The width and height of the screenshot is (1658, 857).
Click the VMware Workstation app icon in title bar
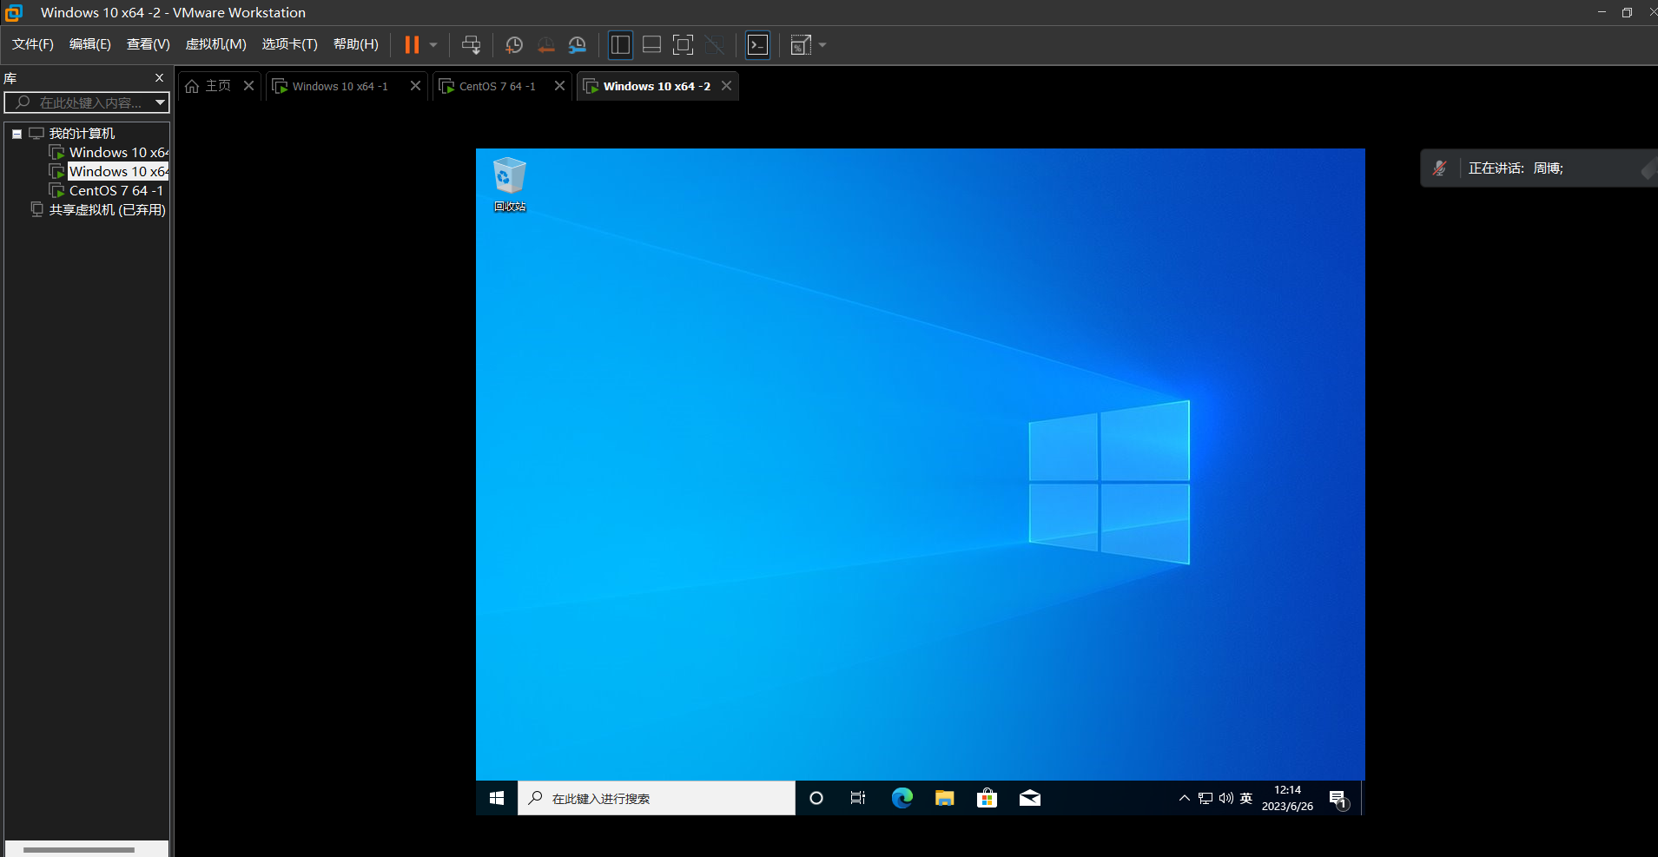(x=14, y=13)
